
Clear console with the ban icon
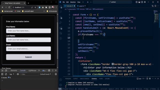pyautogui.click(x=6, y=74)
